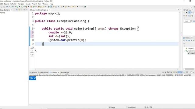Open Debug dropdown arrow in toolbar
Screen dimensions: 195x109
[x=15, y=7]
